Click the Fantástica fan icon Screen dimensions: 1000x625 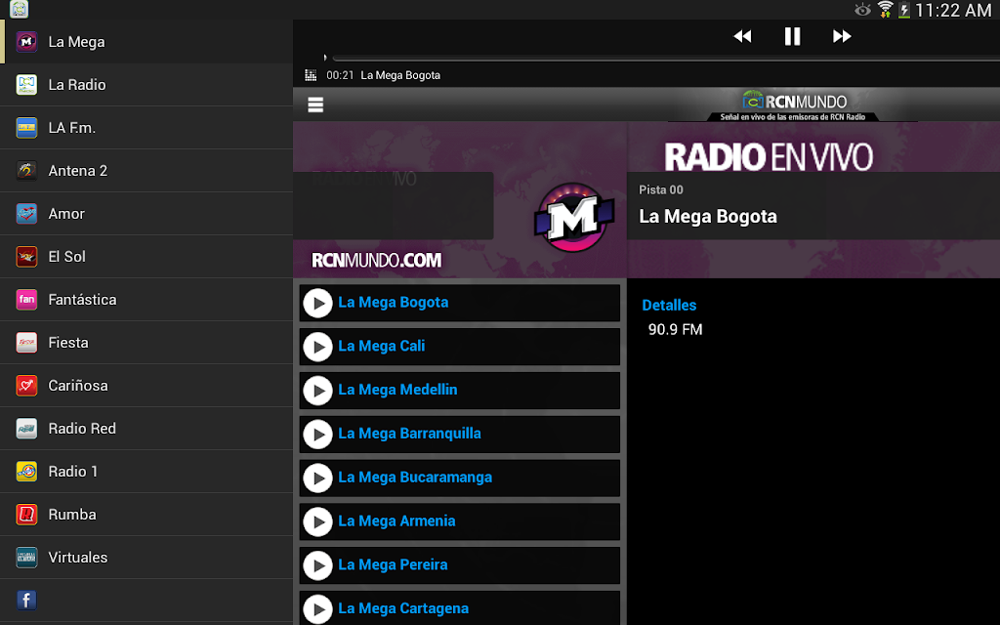point(26,300)
